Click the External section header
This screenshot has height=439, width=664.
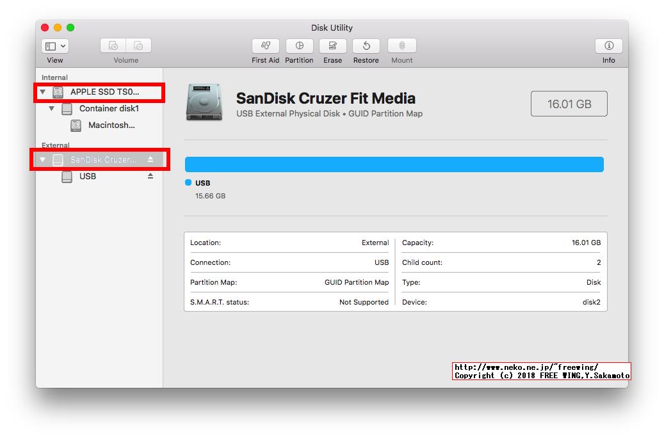point(56,145)
